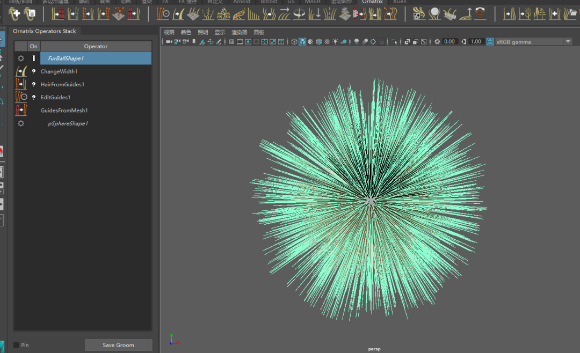Click the Edit Guides shelf icon
The image size is (580, 353).
[163, 13]
